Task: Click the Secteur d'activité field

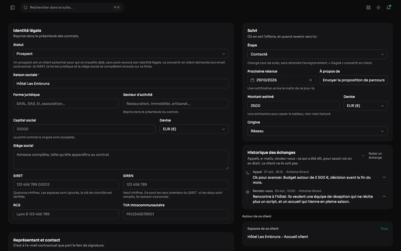Action: [176, 104]
